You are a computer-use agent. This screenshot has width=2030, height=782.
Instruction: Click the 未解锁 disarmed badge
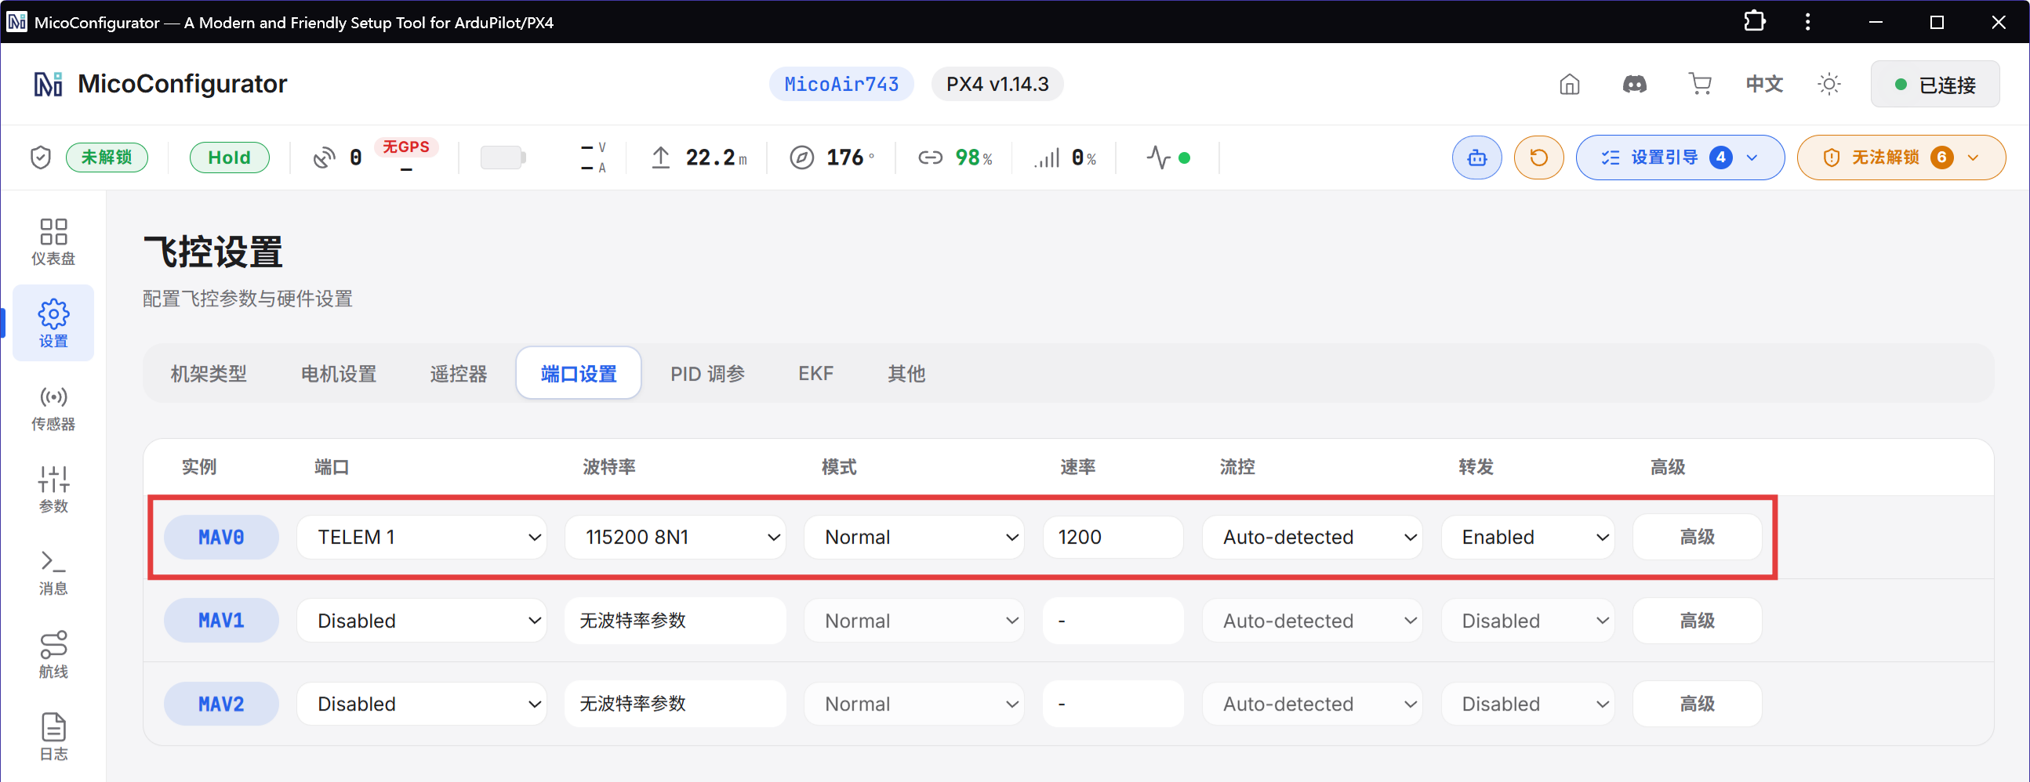107,157
